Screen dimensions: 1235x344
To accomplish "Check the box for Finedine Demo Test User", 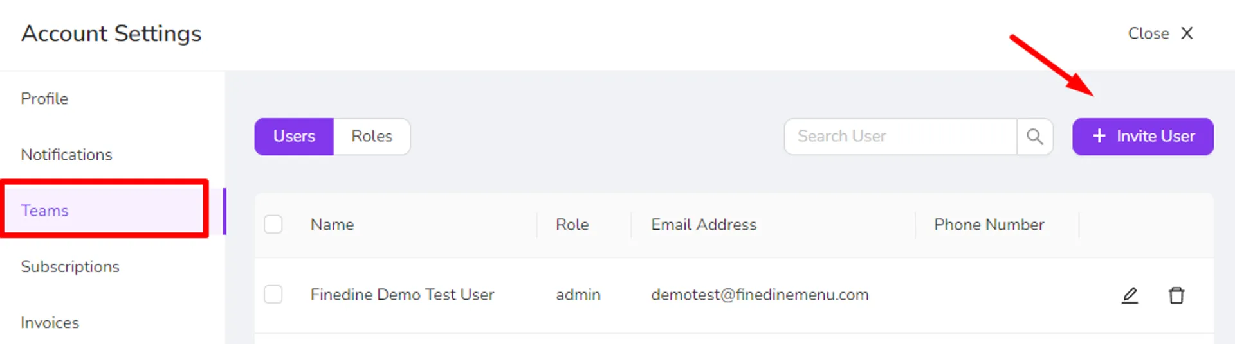I will pos(273,295).
